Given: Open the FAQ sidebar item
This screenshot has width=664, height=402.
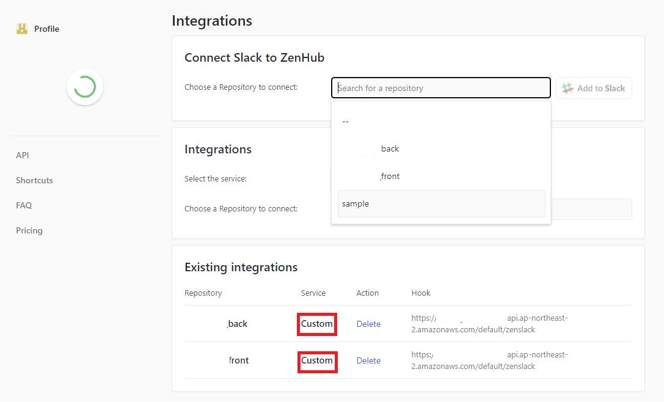Looking at the screenshot, I should click(x=24, y=205).
